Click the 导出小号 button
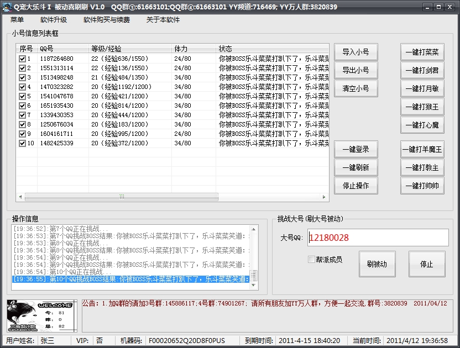 pos(356,70)
